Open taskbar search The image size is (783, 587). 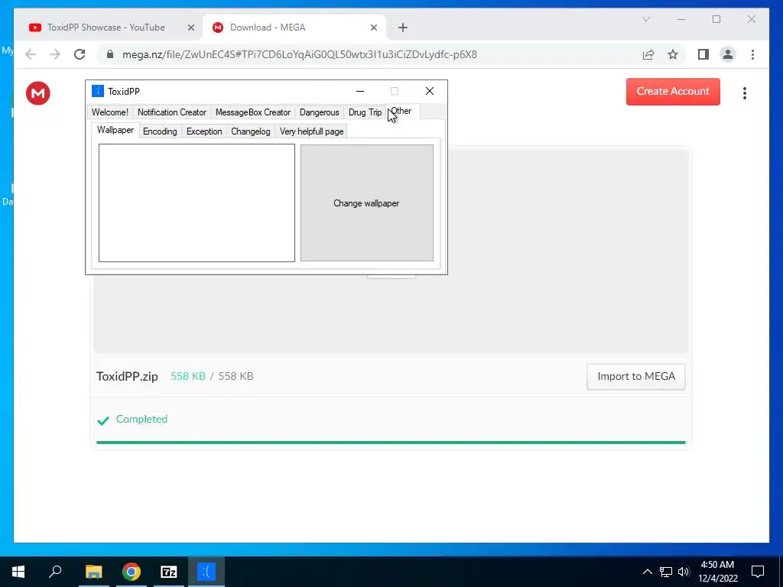tap(55, 572)
